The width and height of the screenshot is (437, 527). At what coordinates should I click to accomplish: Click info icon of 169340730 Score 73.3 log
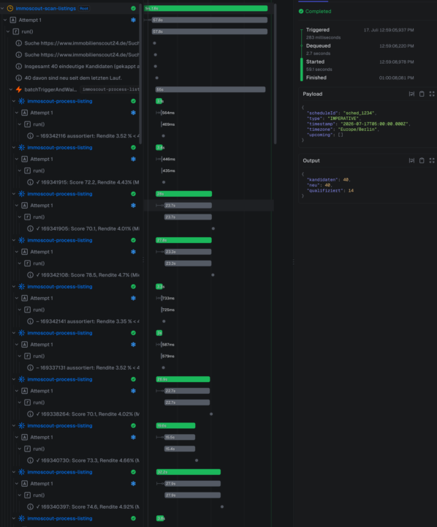click(30, 460)
